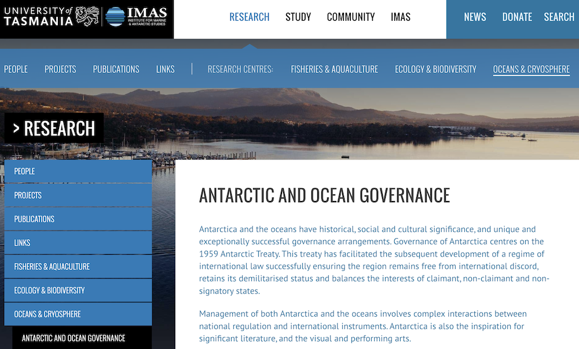Click the IMAS institute logo
Image resolution: width=579 pixels, height=349 pixels.
tap(137, 17)
